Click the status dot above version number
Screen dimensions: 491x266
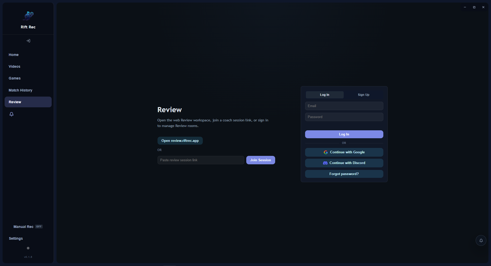[28, 248]
